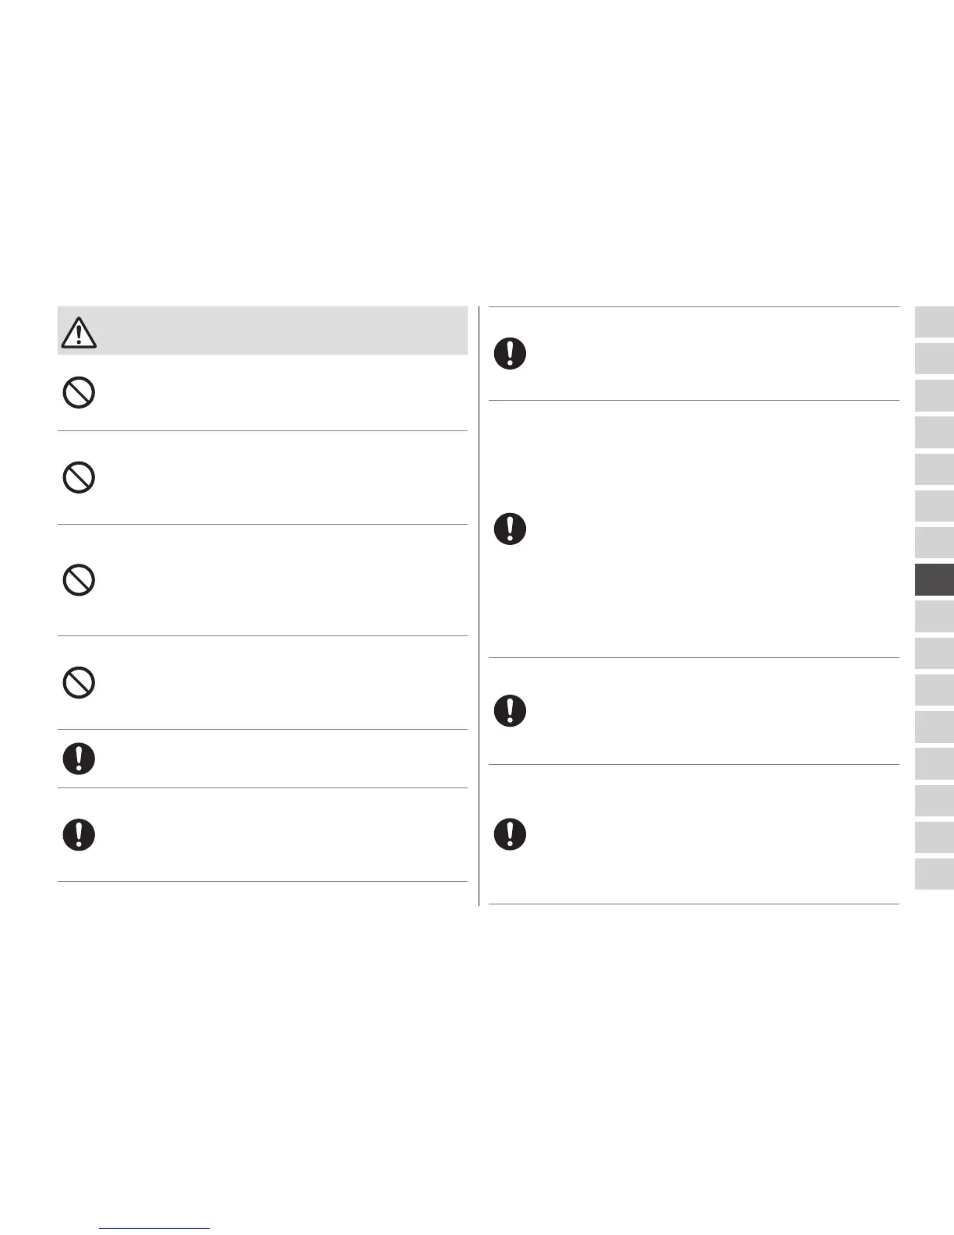The width and height of the screenshot is (954, 1235).
Task: Open the blue underlined link at page bottom
Action: [155, 1227]
